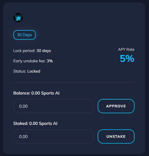
Task: Click the Staked heading label
Action: click(21, 124)
